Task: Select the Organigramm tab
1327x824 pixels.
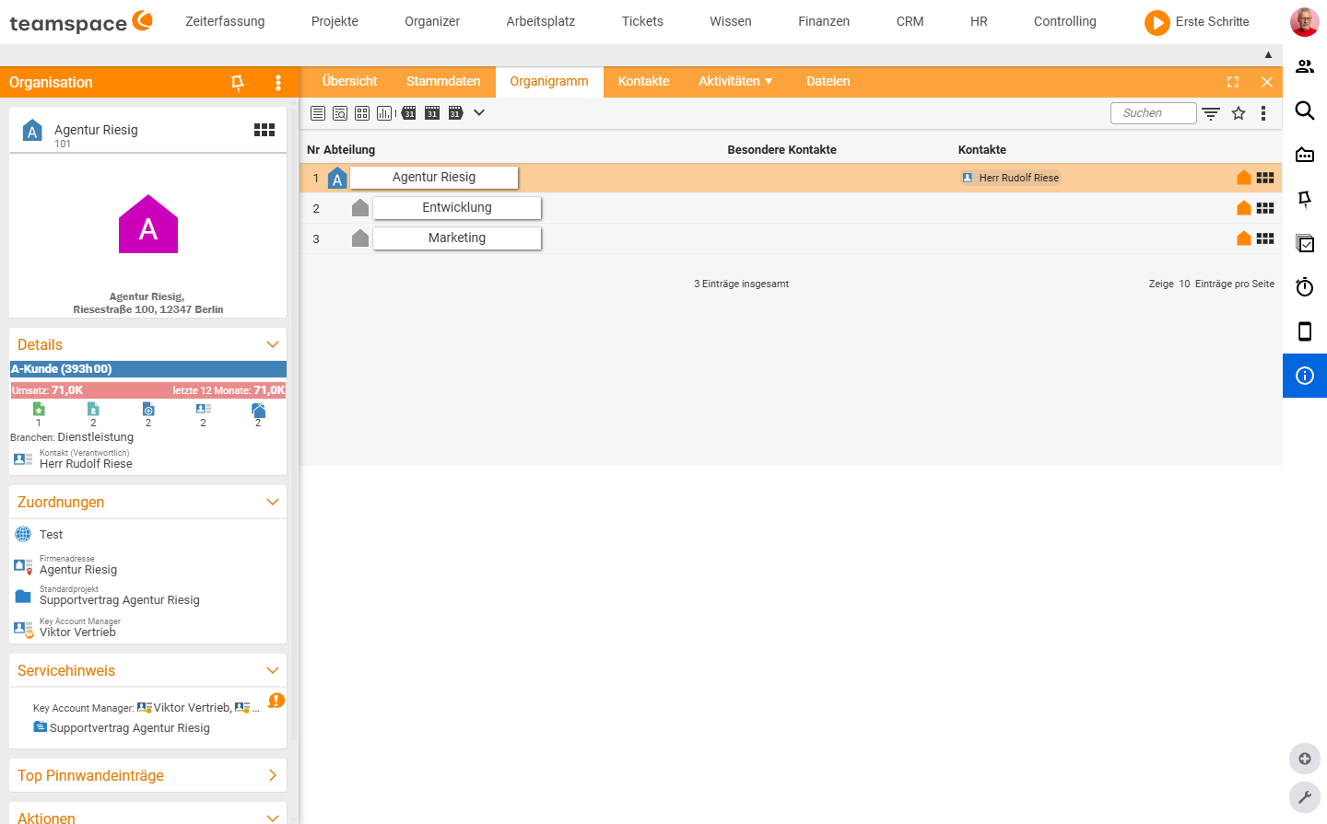Action: click(549, 81)
